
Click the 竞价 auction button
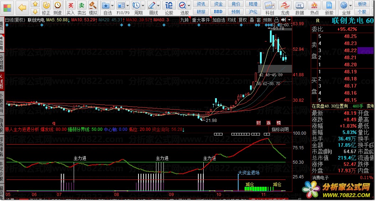click(x=236, y=4)
